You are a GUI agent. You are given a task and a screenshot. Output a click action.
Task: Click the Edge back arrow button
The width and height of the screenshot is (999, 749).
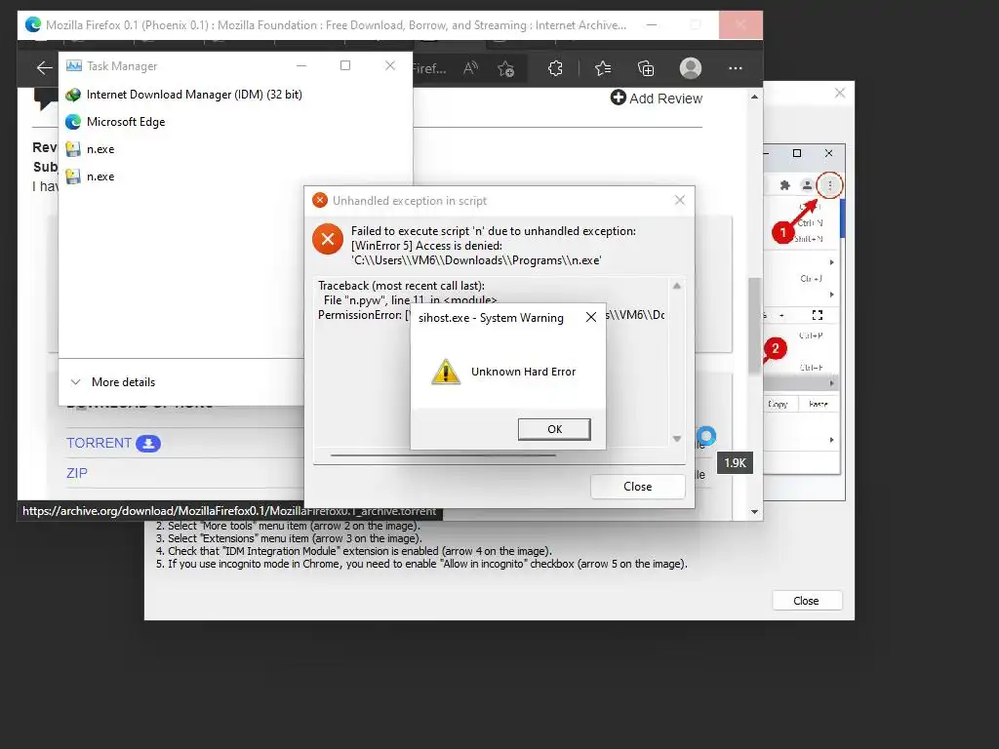pos(44,67)
